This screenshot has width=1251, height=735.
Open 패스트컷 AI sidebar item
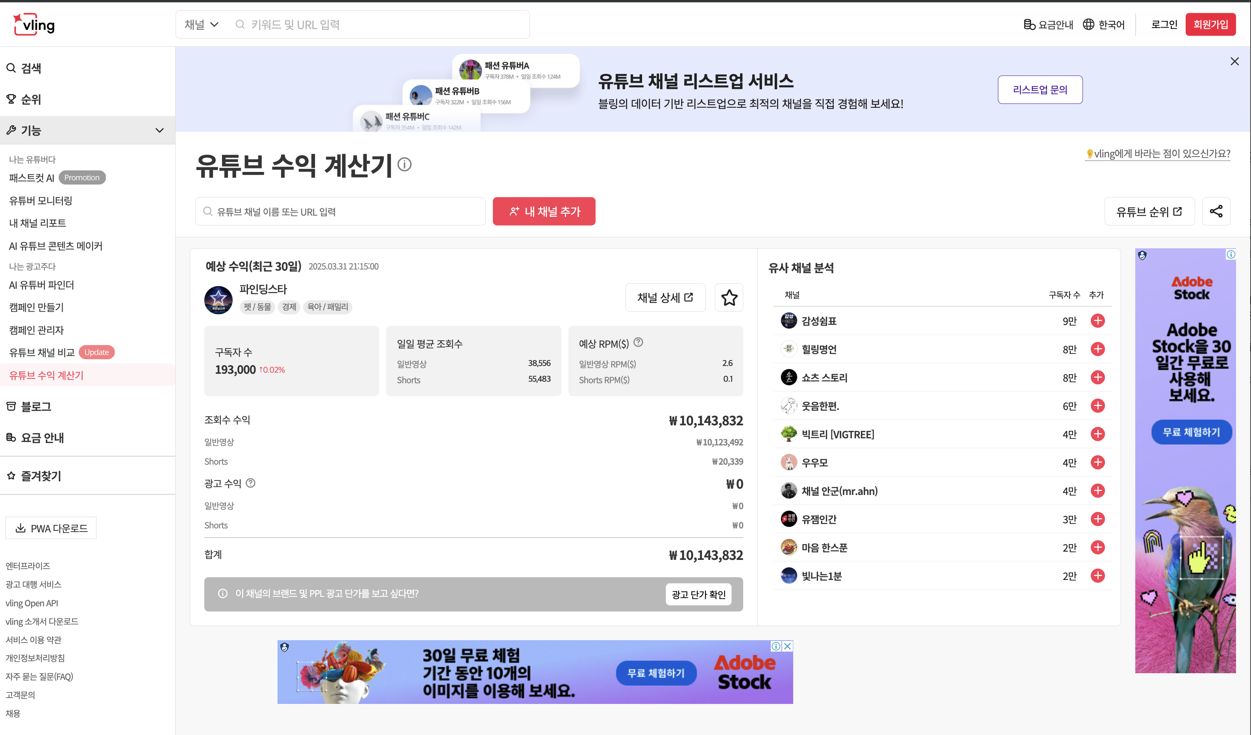pos(31,178)
